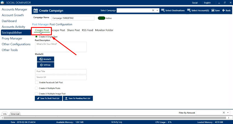Open the Create Post tab

pyautogui.click(x=42, y=30)
